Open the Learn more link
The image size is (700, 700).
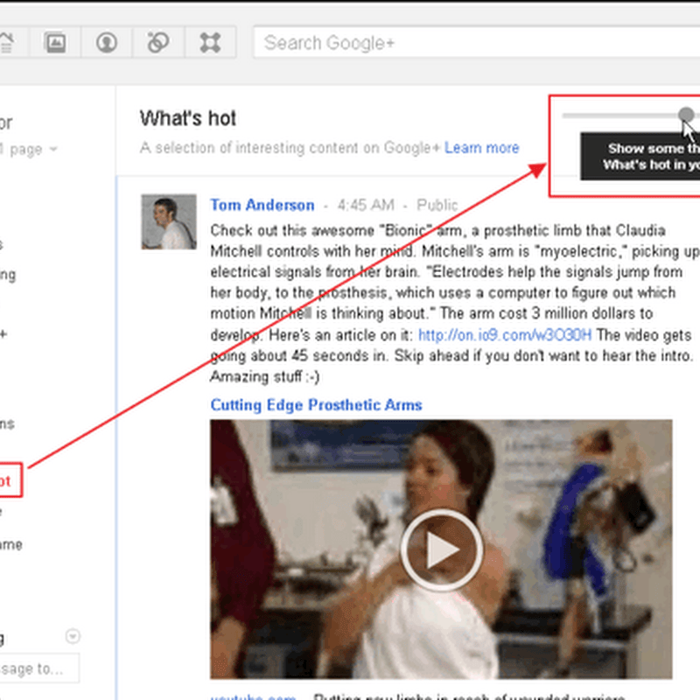click(482, 148)
